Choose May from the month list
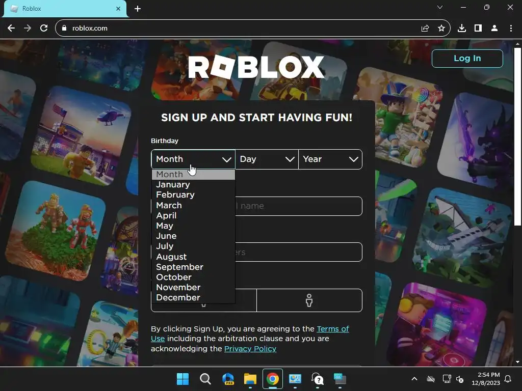The width and height of the screenshot is (522, 391). point(193,226)
